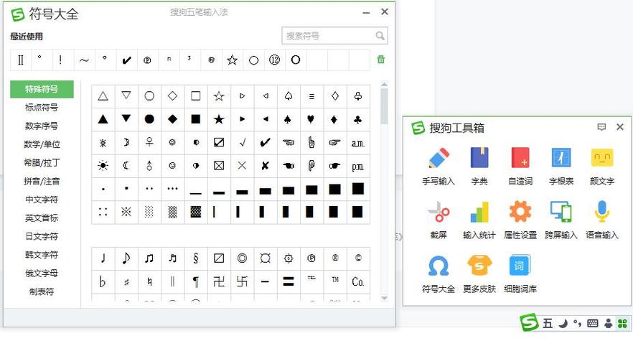
Task: Select the 数字序号 category
Action: tap(42, 126)
